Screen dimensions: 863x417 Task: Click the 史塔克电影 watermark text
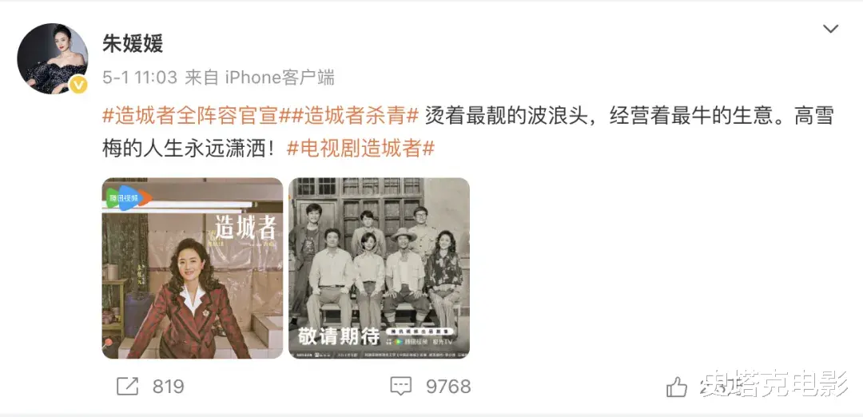tap(777, 383)
